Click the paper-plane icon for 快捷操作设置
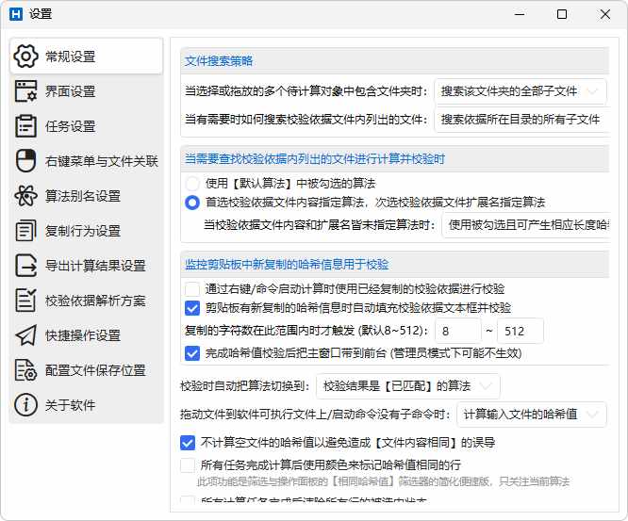The width and height of the screenshot is (628, 521). pyautogui.click(x=26, y=335)
